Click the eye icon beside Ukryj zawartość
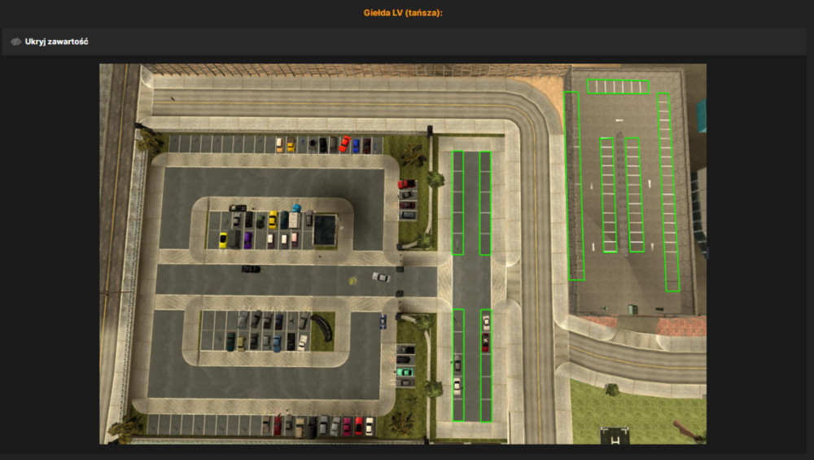This screenshot has width=814, height=460. 16,42
